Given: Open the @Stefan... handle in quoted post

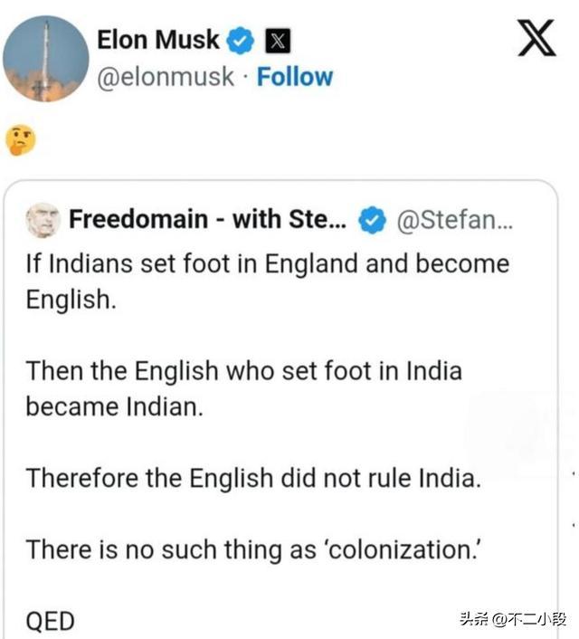Looking at the screenshot, I should pyautogui.click(x=455, y=220).
